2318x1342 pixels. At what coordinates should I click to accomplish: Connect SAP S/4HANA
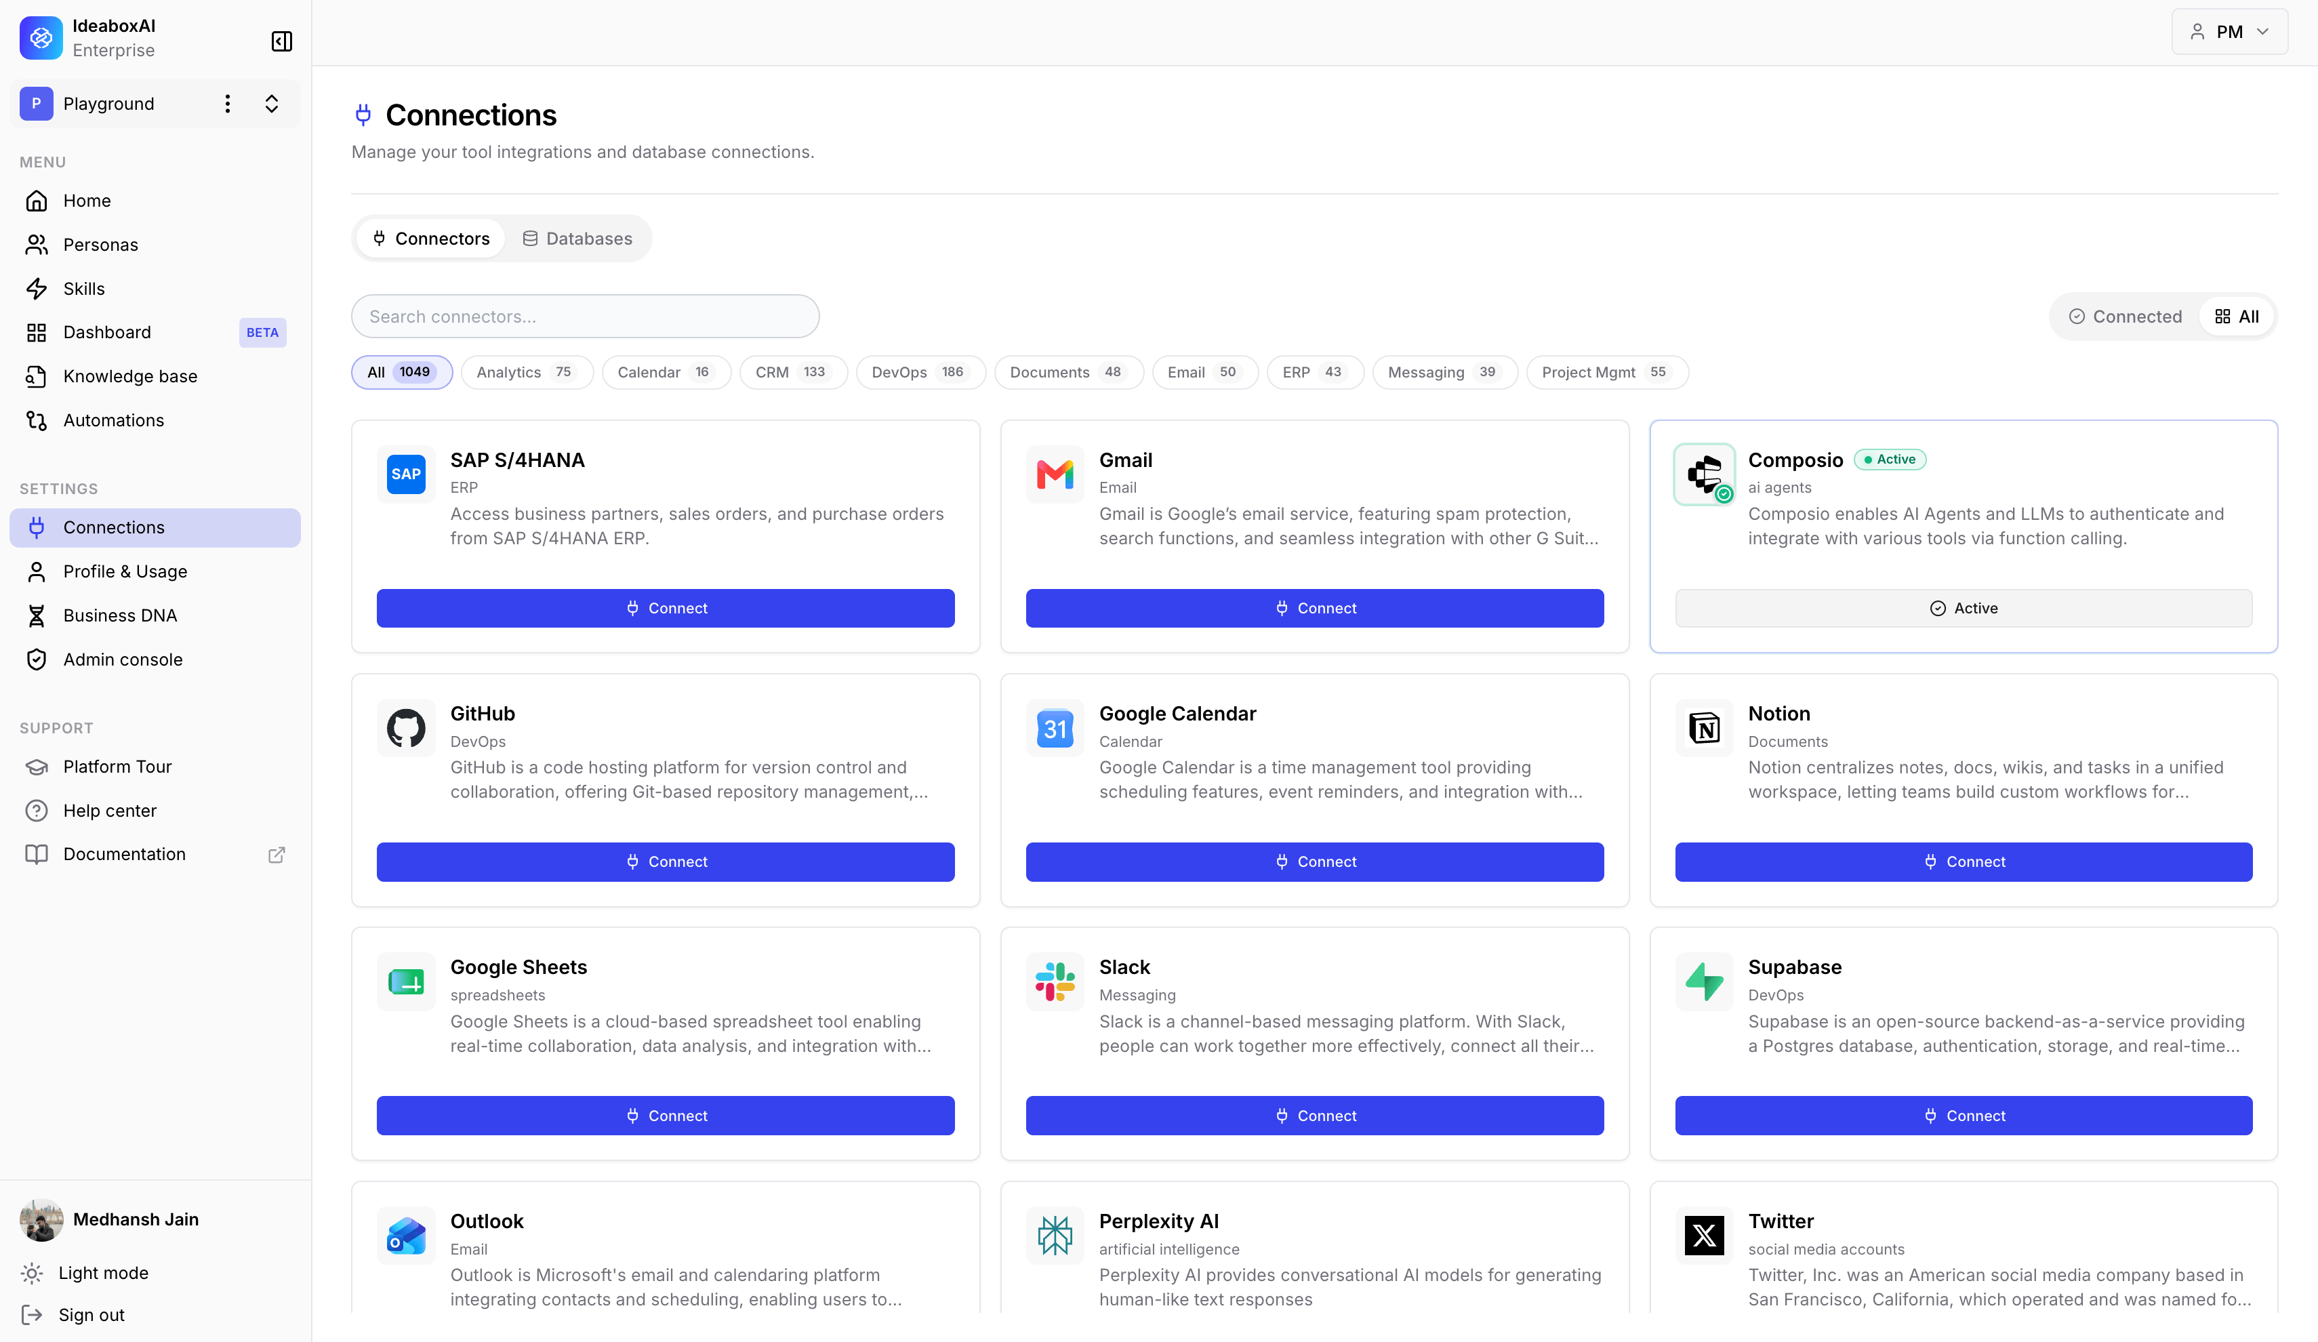[x=665, y=608]
